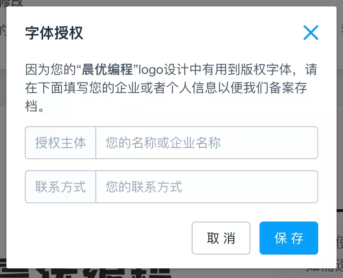Close the 字体授权 dialog with the X icon
This screenshot has width=343, height=278.
pos(310,33)
